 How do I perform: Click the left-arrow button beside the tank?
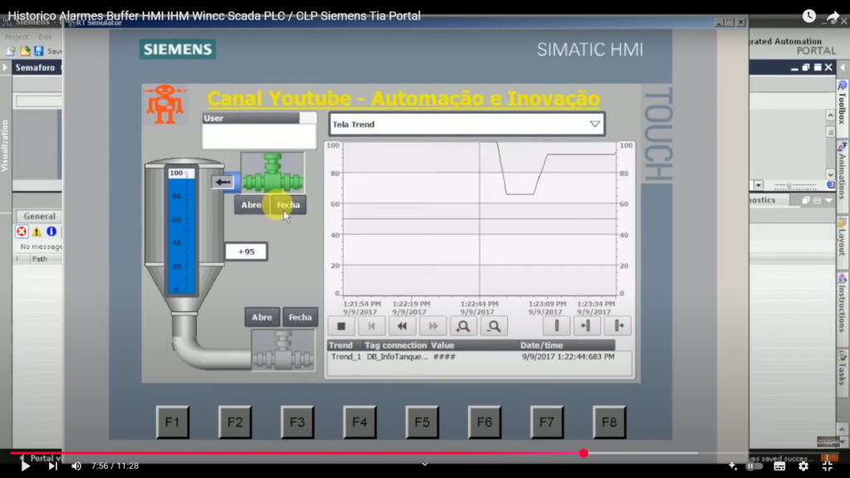(x=222, y=182)
